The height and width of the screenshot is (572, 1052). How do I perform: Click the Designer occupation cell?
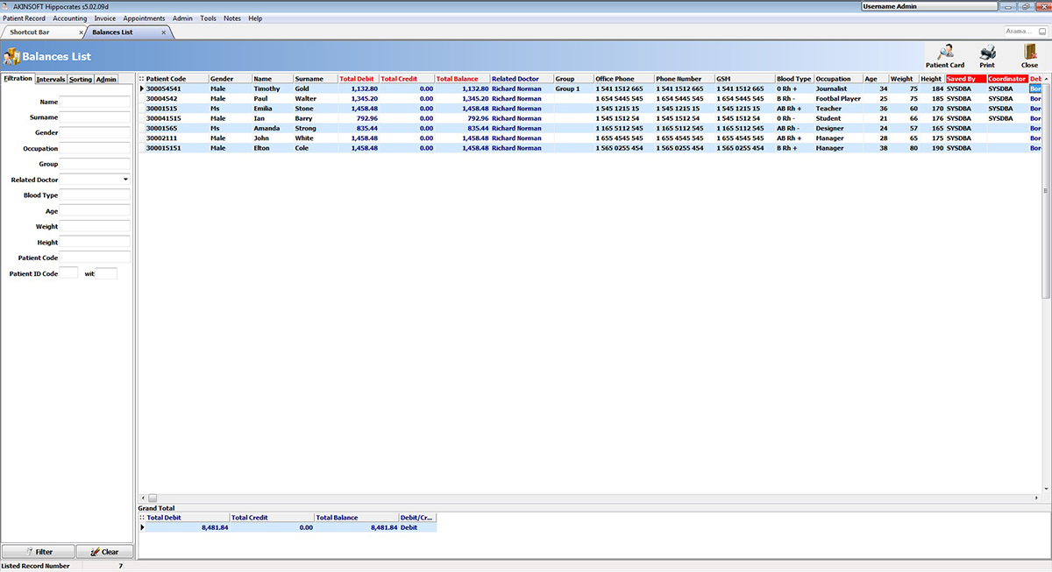point(839,129)
